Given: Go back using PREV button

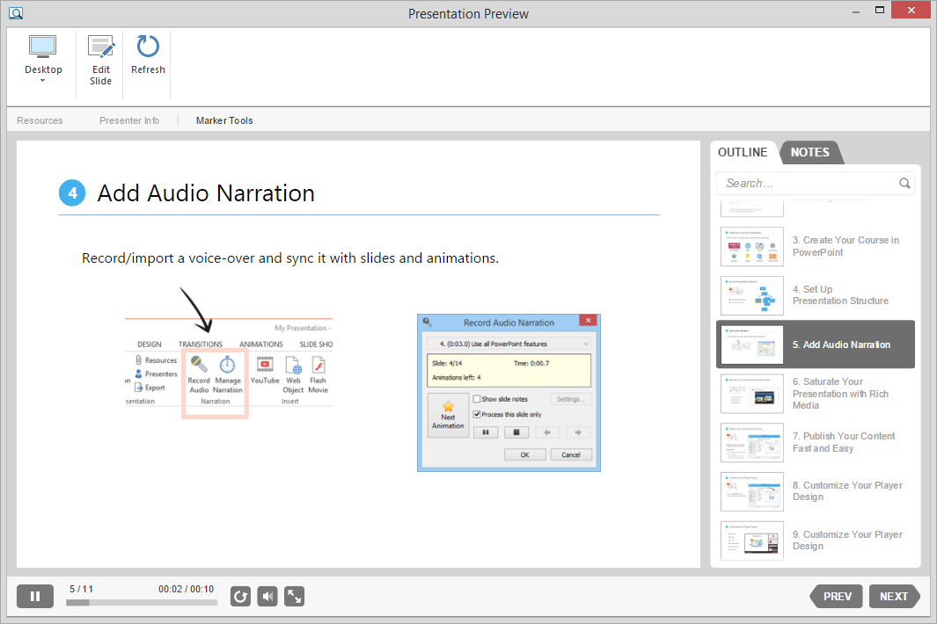Looking at the screenshot, I should tap(837, 597).
